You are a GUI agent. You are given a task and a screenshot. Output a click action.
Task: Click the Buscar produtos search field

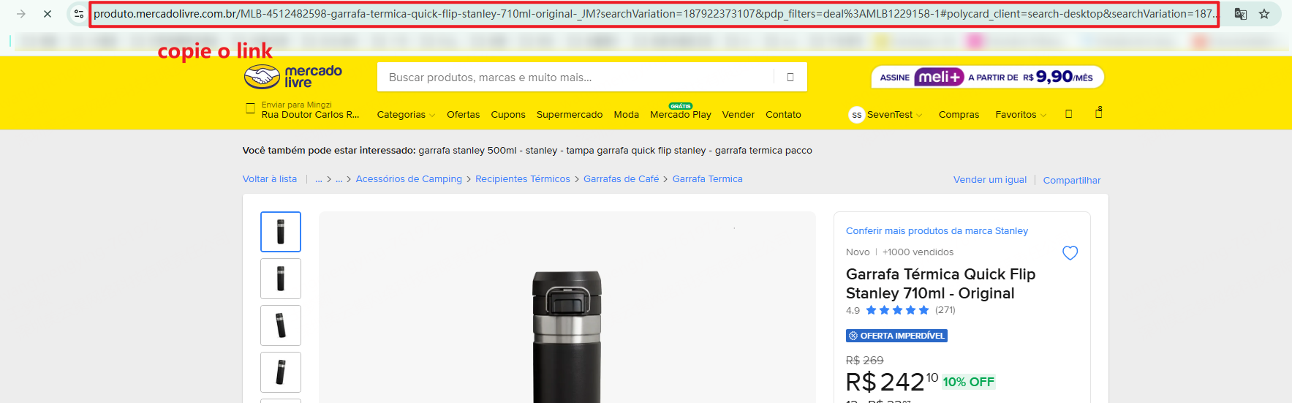[x=575, y=78]
